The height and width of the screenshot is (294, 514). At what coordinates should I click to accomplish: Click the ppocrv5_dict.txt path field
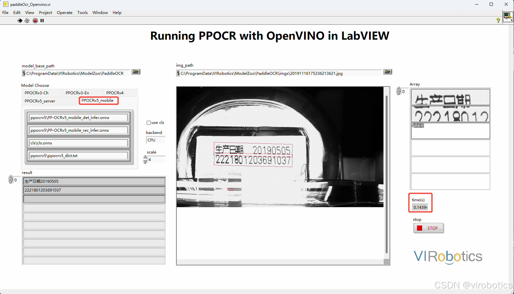78,156
